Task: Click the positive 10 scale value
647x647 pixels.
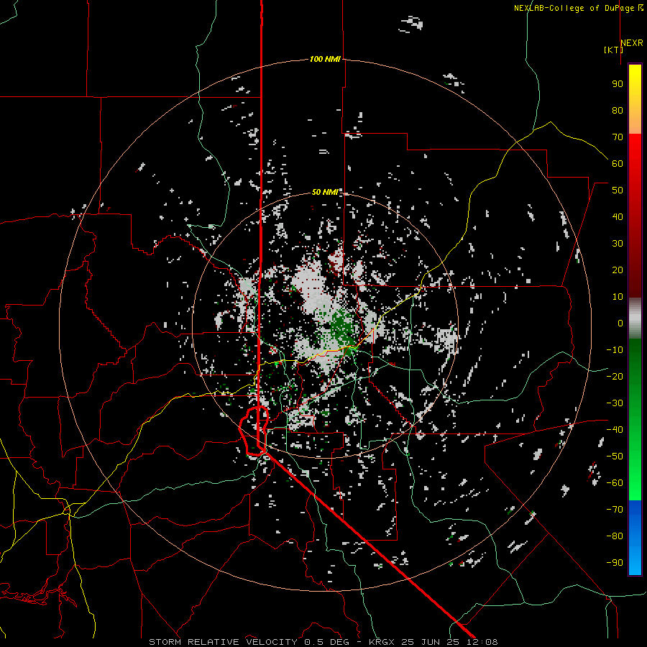Action: [618, 297]
